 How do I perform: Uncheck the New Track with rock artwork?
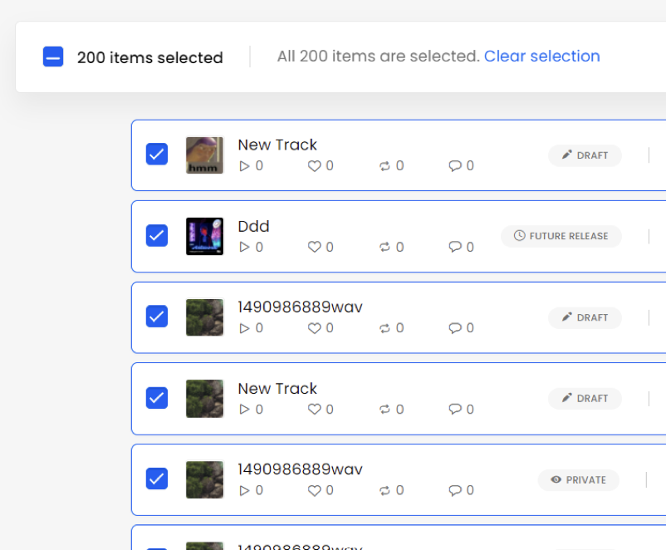[x=157, y=398]
